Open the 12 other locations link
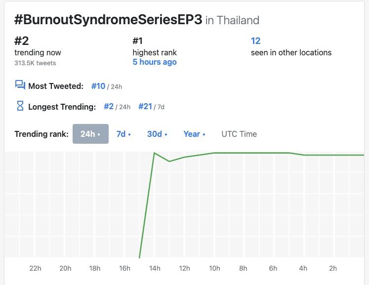Screen dimensions: 369x285 (255, 41)
